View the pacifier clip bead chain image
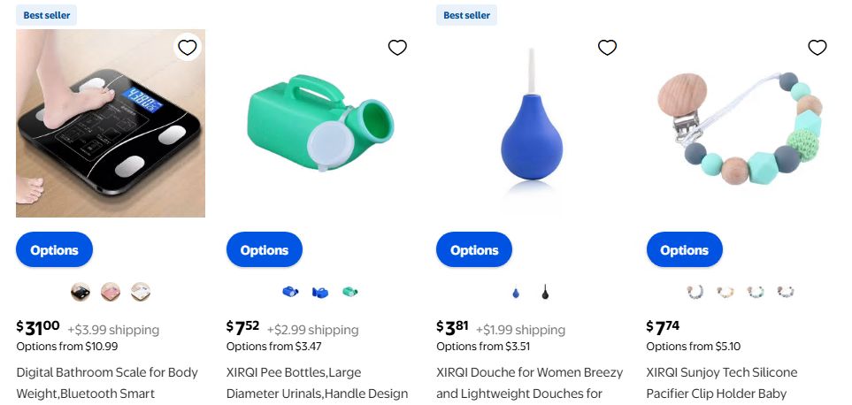The height and width of the screenshot is (405, 852). point(741,123)
